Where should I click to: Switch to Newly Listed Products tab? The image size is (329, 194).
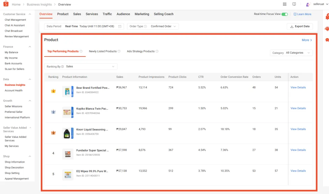click(x=103, y=51)
